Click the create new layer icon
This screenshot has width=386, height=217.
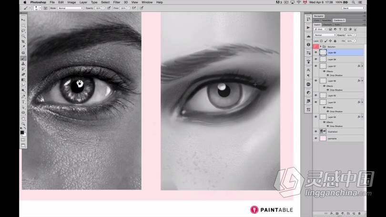point(354,213)
